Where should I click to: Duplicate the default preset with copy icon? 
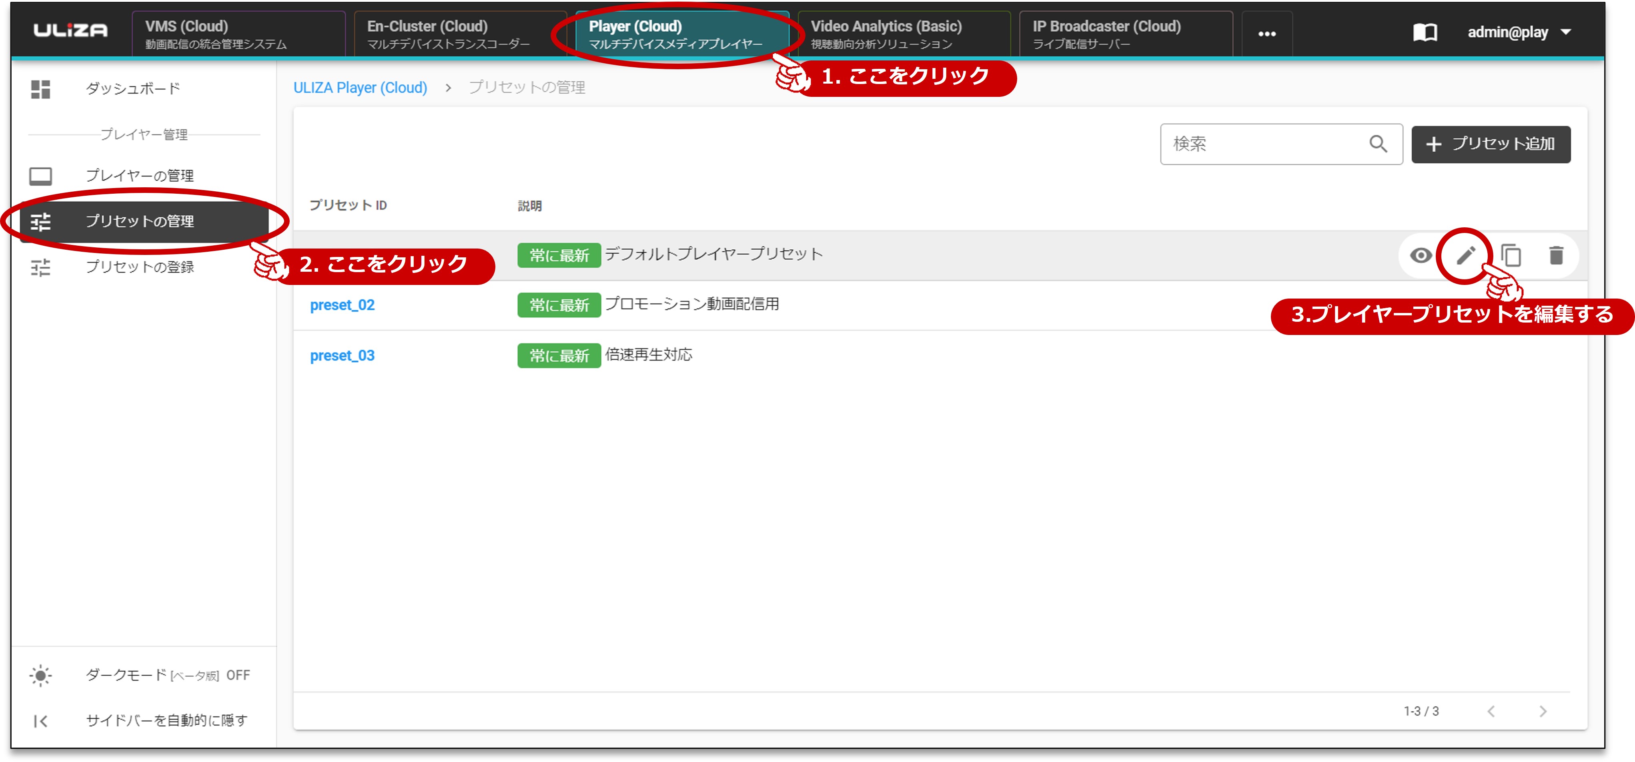pyautogui.click(x=1511, y=255)
